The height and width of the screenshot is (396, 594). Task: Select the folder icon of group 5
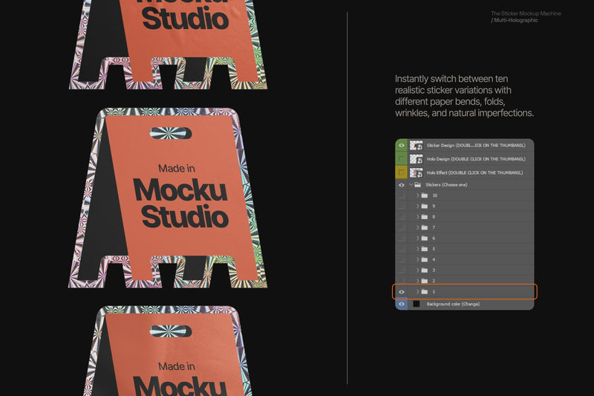pos(425,249)
